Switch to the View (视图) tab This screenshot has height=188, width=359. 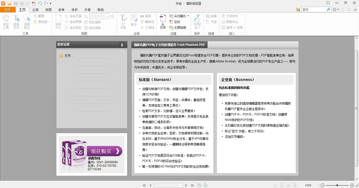[48, 10]
